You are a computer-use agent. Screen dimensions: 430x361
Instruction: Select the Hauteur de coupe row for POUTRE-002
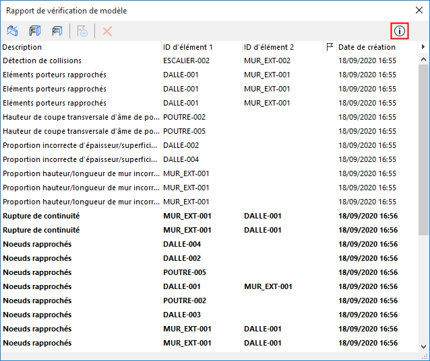210,117
